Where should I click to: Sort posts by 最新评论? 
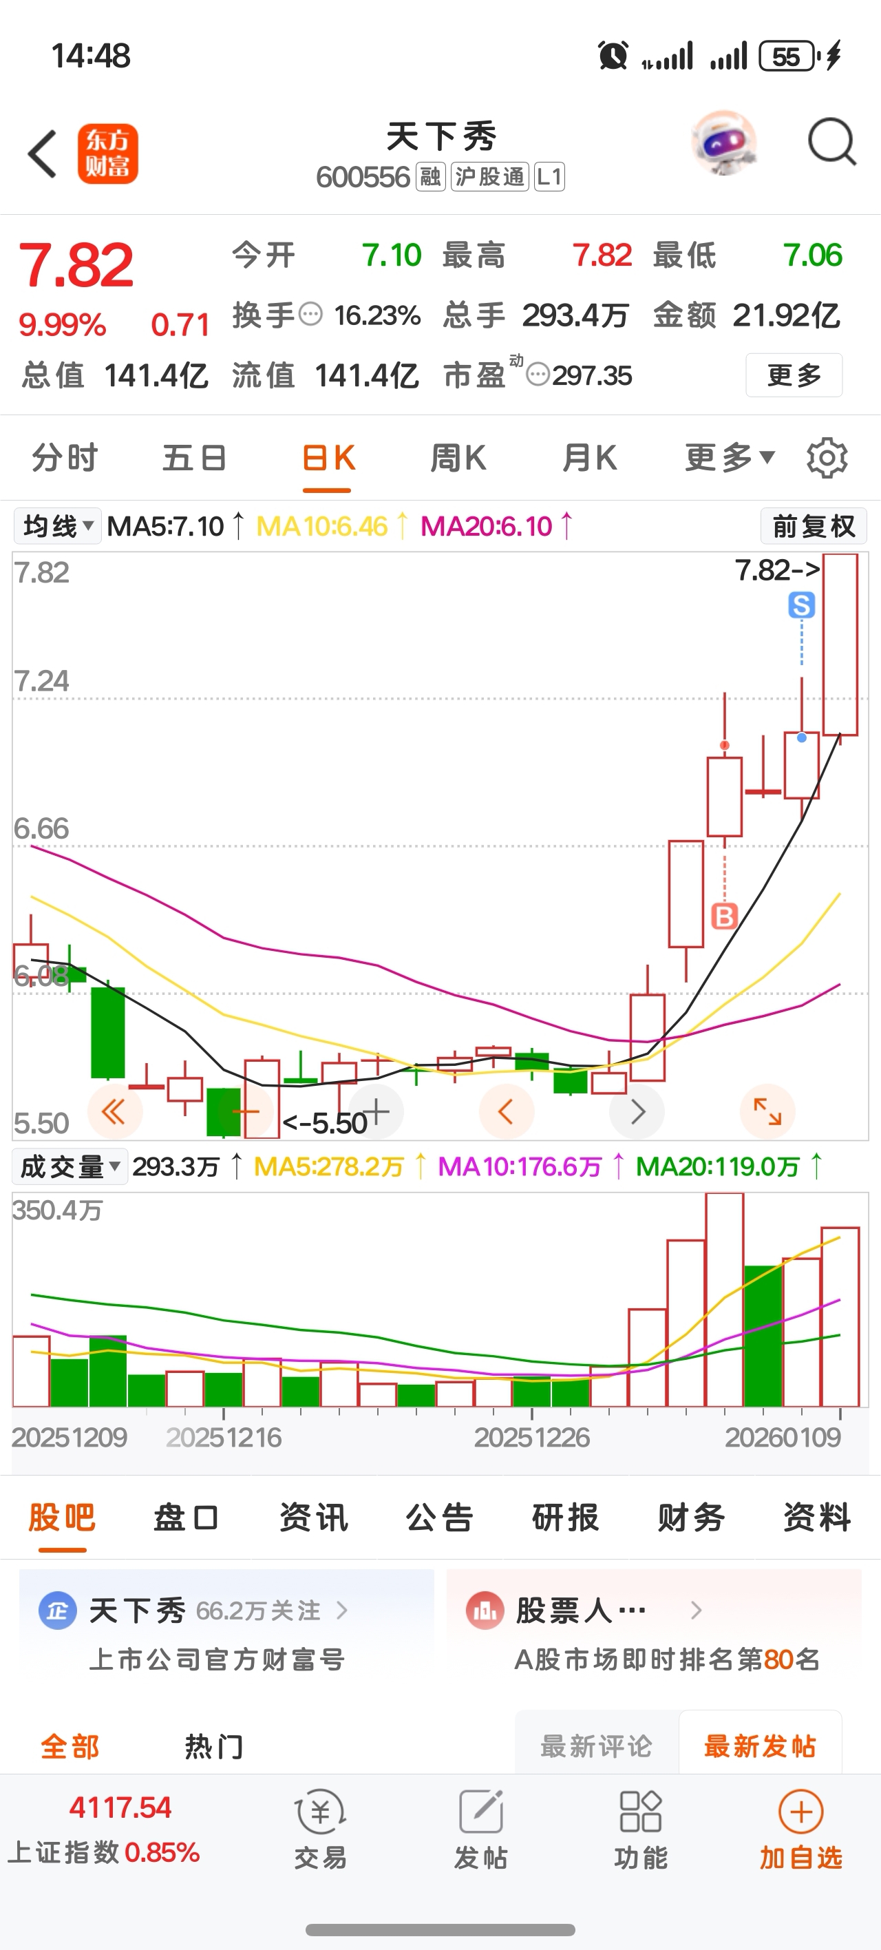tap(597, 1746)
